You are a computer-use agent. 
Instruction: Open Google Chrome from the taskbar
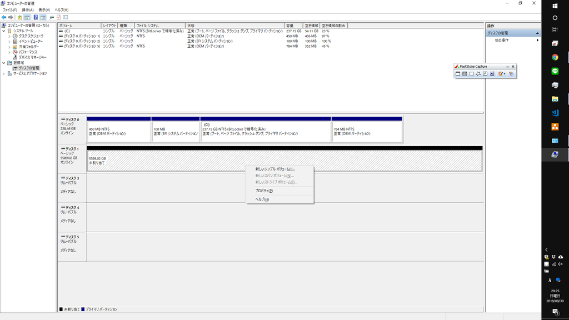click(555, 57)
